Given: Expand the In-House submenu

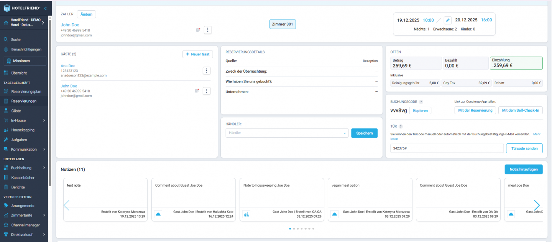Looking at the screenshot, I should [x=44, y=120].
